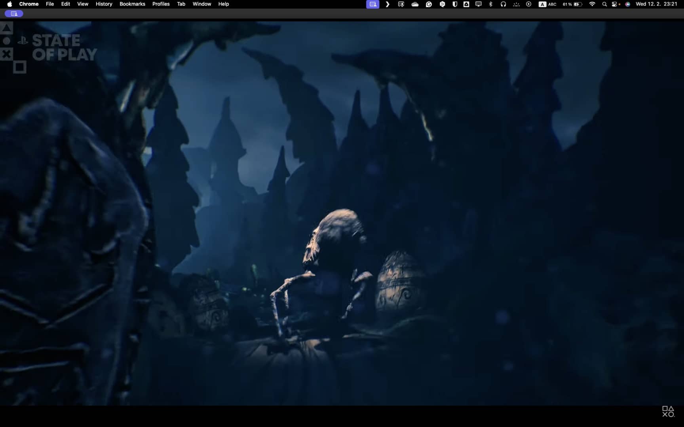Open the Edit menu

click(x=66, y=4)
